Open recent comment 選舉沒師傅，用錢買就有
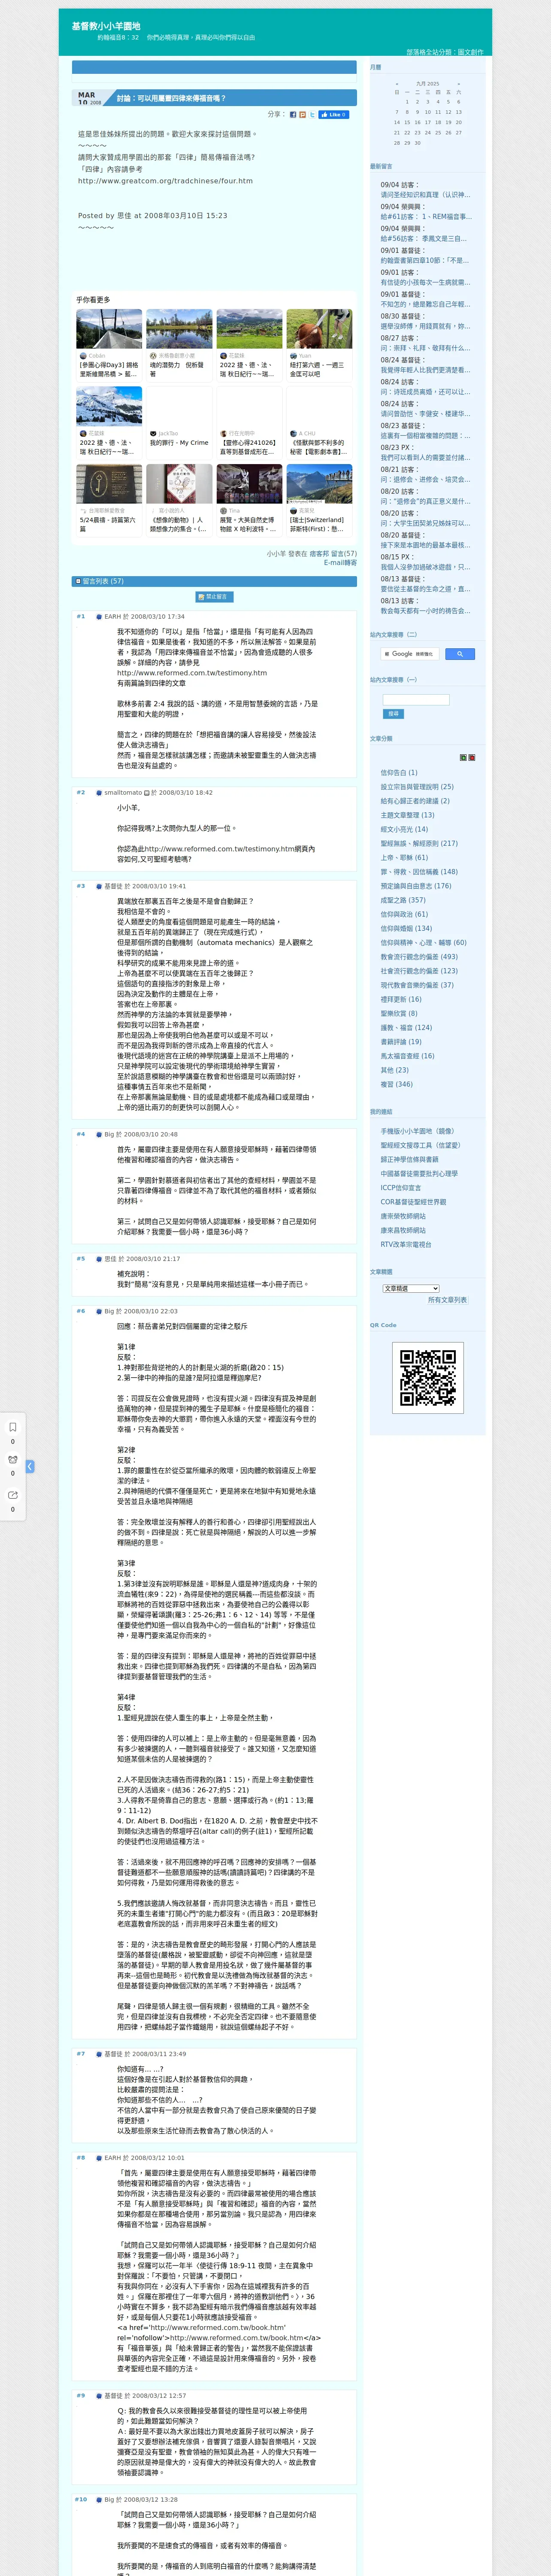 click(x=424, y=326)
